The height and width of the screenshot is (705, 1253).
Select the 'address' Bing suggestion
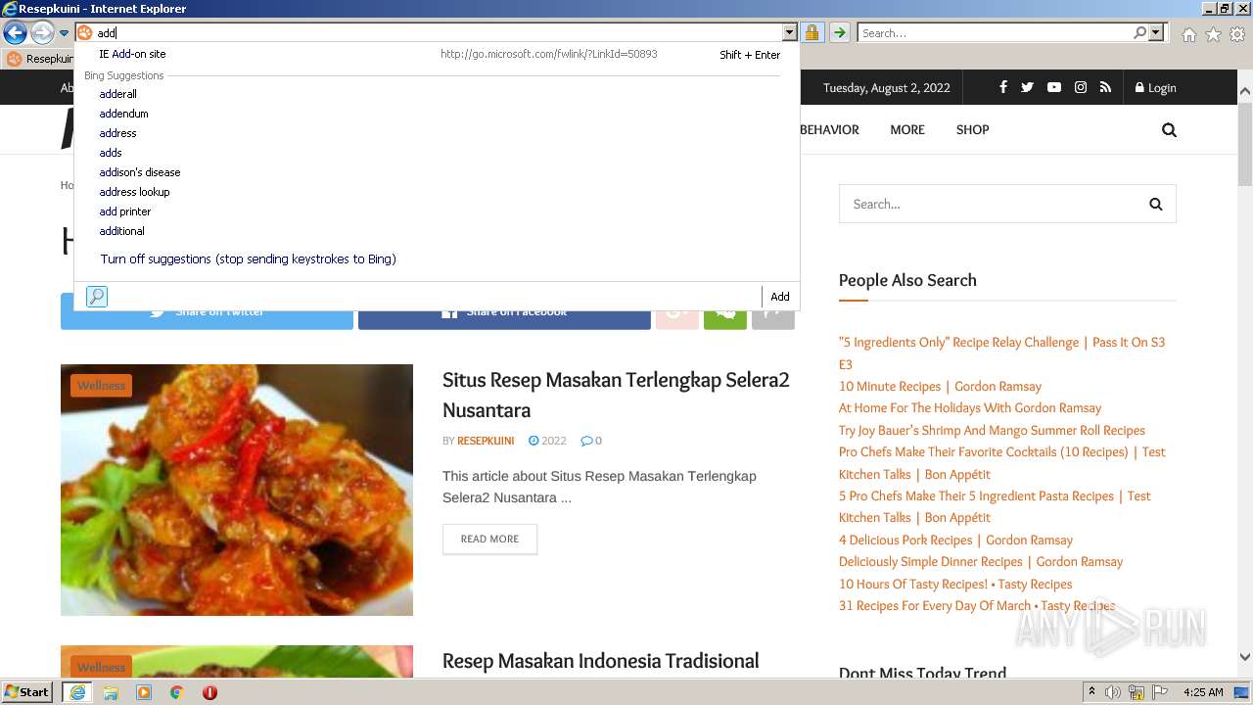117,133
